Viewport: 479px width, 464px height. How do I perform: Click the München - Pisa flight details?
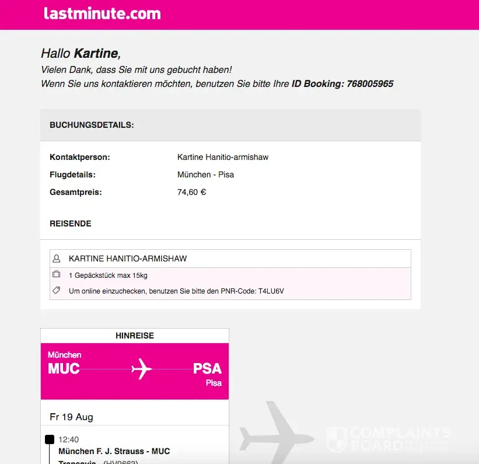pos(205,175)
